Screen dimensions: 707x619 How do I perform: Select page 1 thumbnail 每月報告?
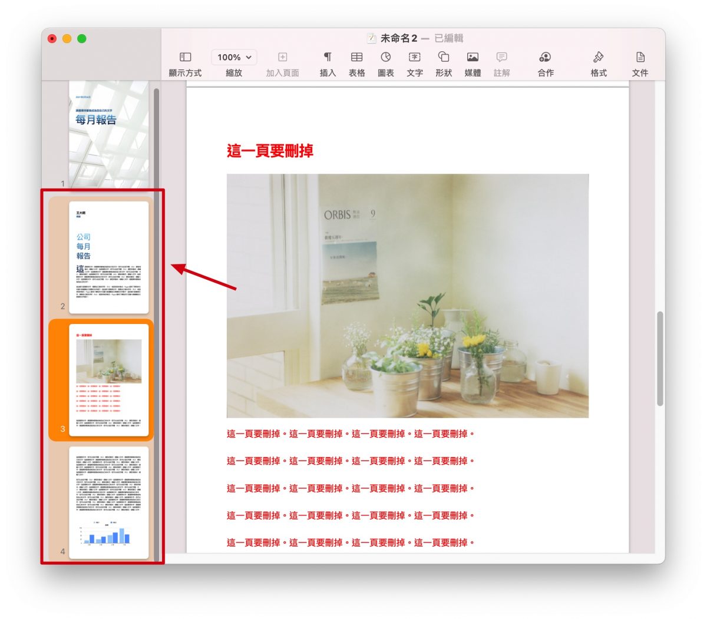click(x=109, y=134)
